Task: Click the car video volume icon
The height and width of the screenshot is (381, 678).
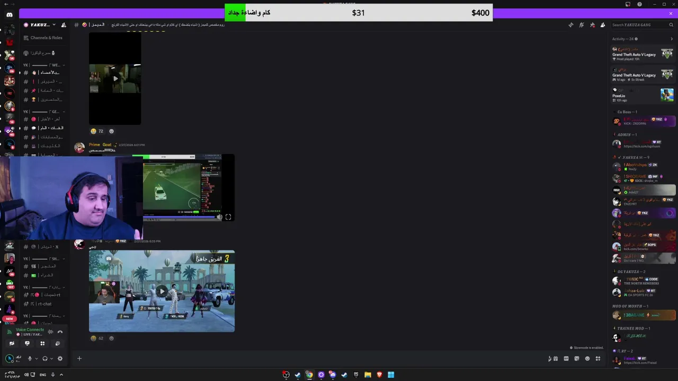Action: (x=219, y=217)
